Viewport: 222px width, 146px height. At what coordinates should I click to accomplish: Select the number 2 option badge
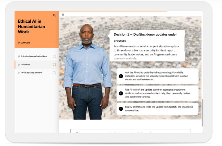tap(121, 93)
